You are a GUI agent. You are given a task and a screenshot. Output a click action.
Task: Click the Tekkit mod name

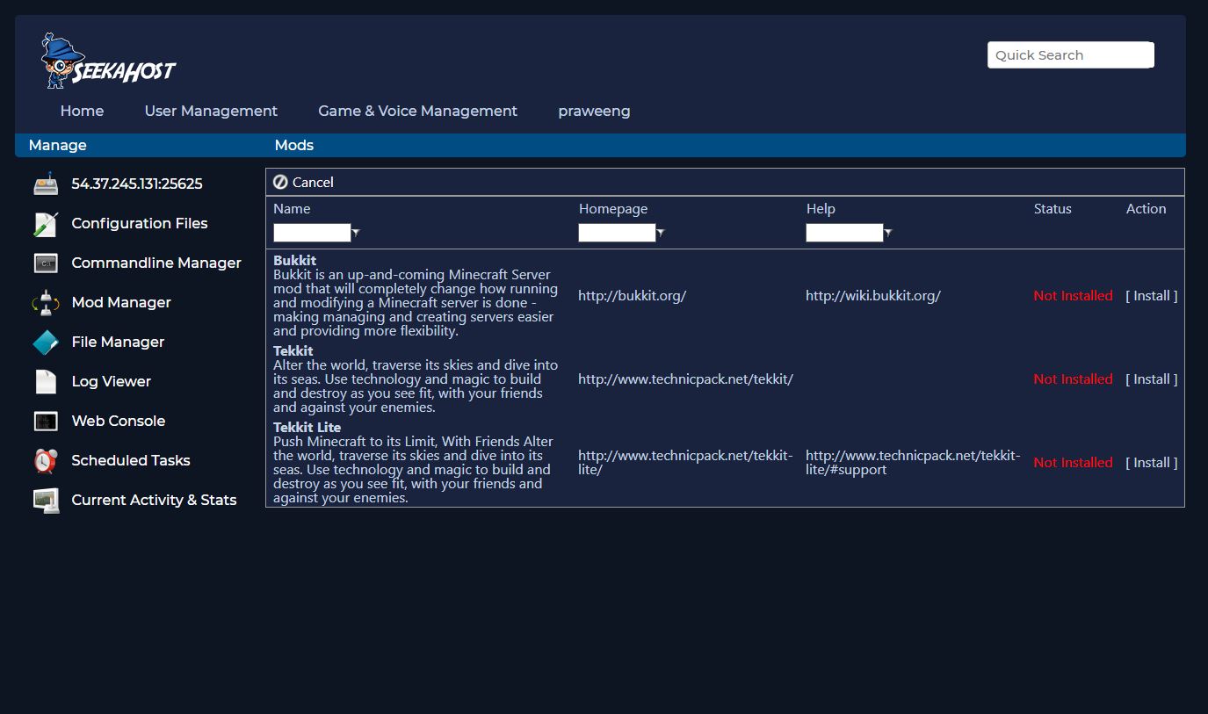coord(293,351)
